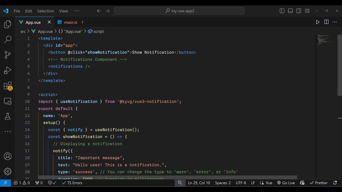The width and height of the screenshot is (342, 192).
Task: Open the Accounts menu
Action: coord(8,156)
